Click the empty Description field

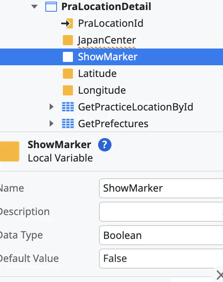click(161, 212)
